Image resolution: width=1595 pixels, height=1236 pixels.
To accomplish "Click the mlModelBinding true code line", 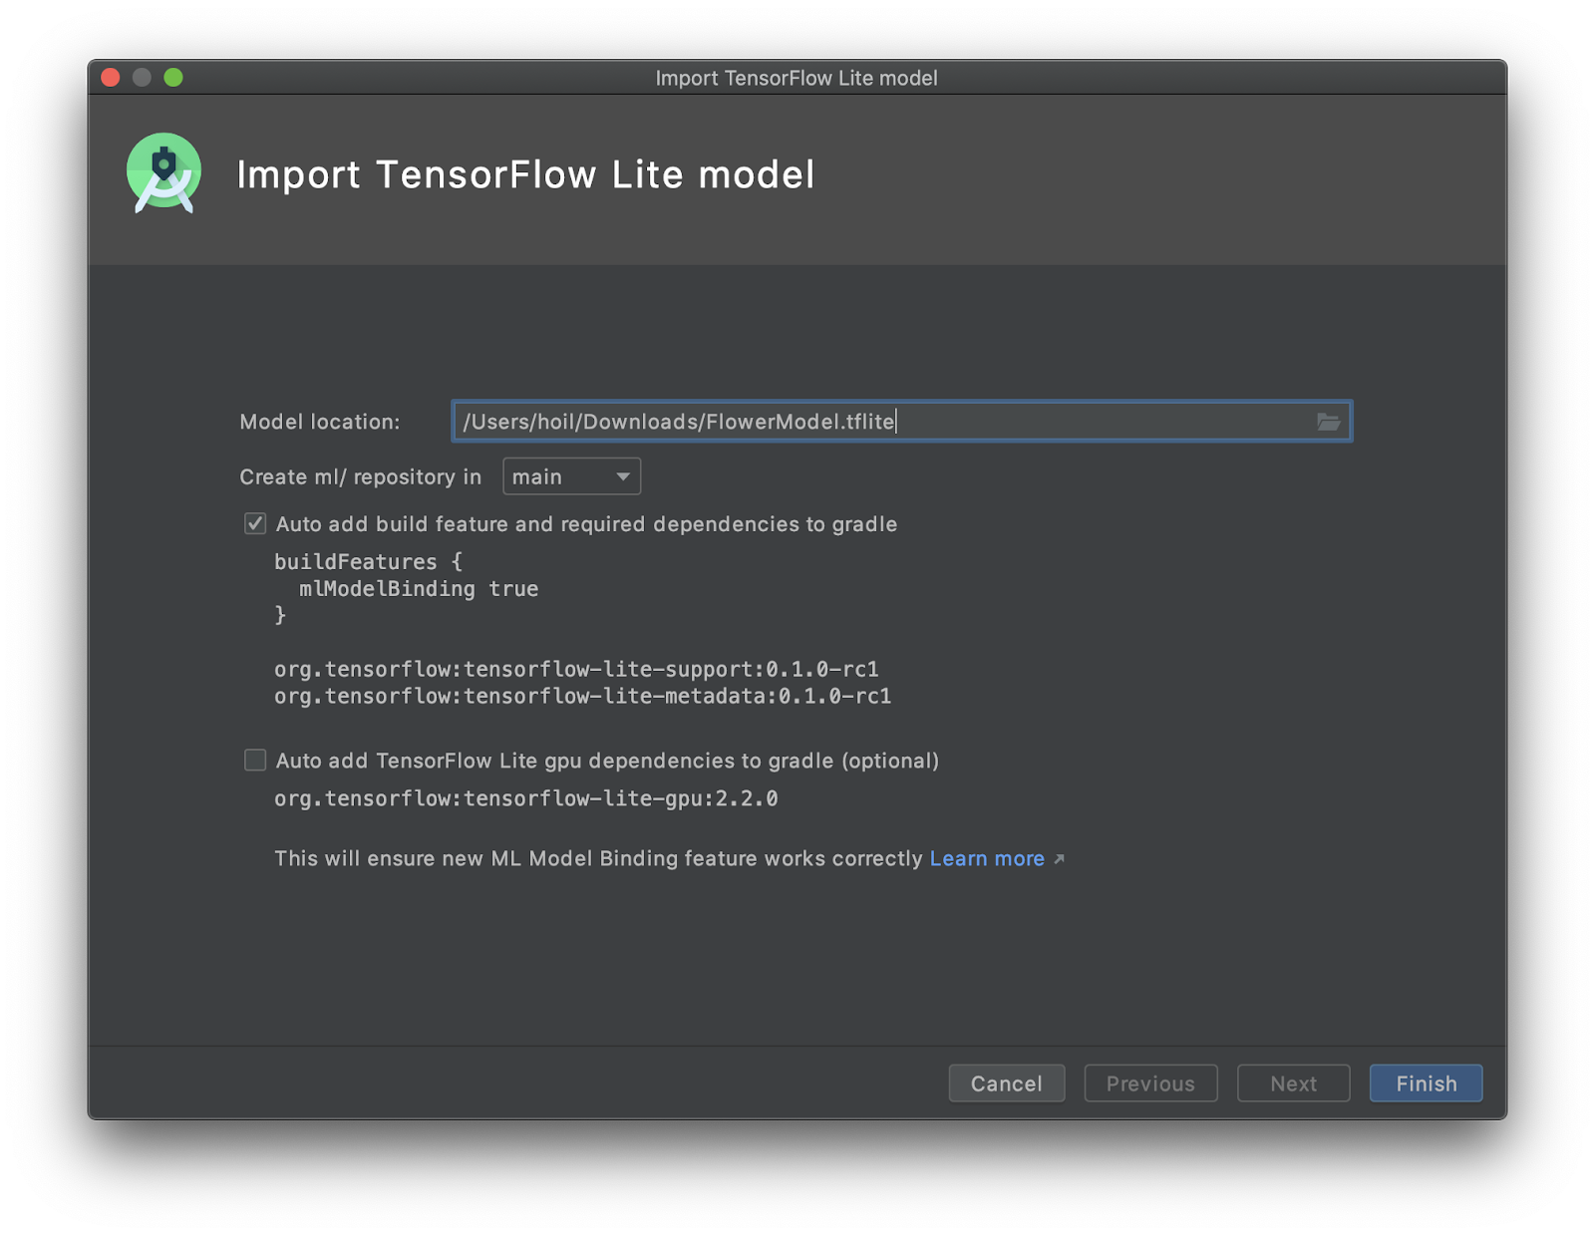I will [419, 589].
